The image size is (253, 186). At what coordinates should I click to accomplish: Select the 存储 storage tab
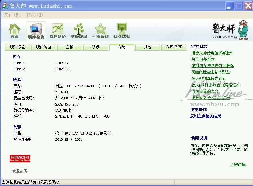122,47
